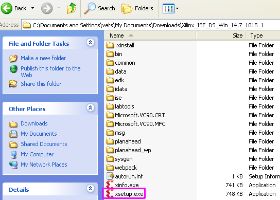Click Publish this folder to the Web
The height and width of the screenshot is (200, 280).
click(50, 71)
